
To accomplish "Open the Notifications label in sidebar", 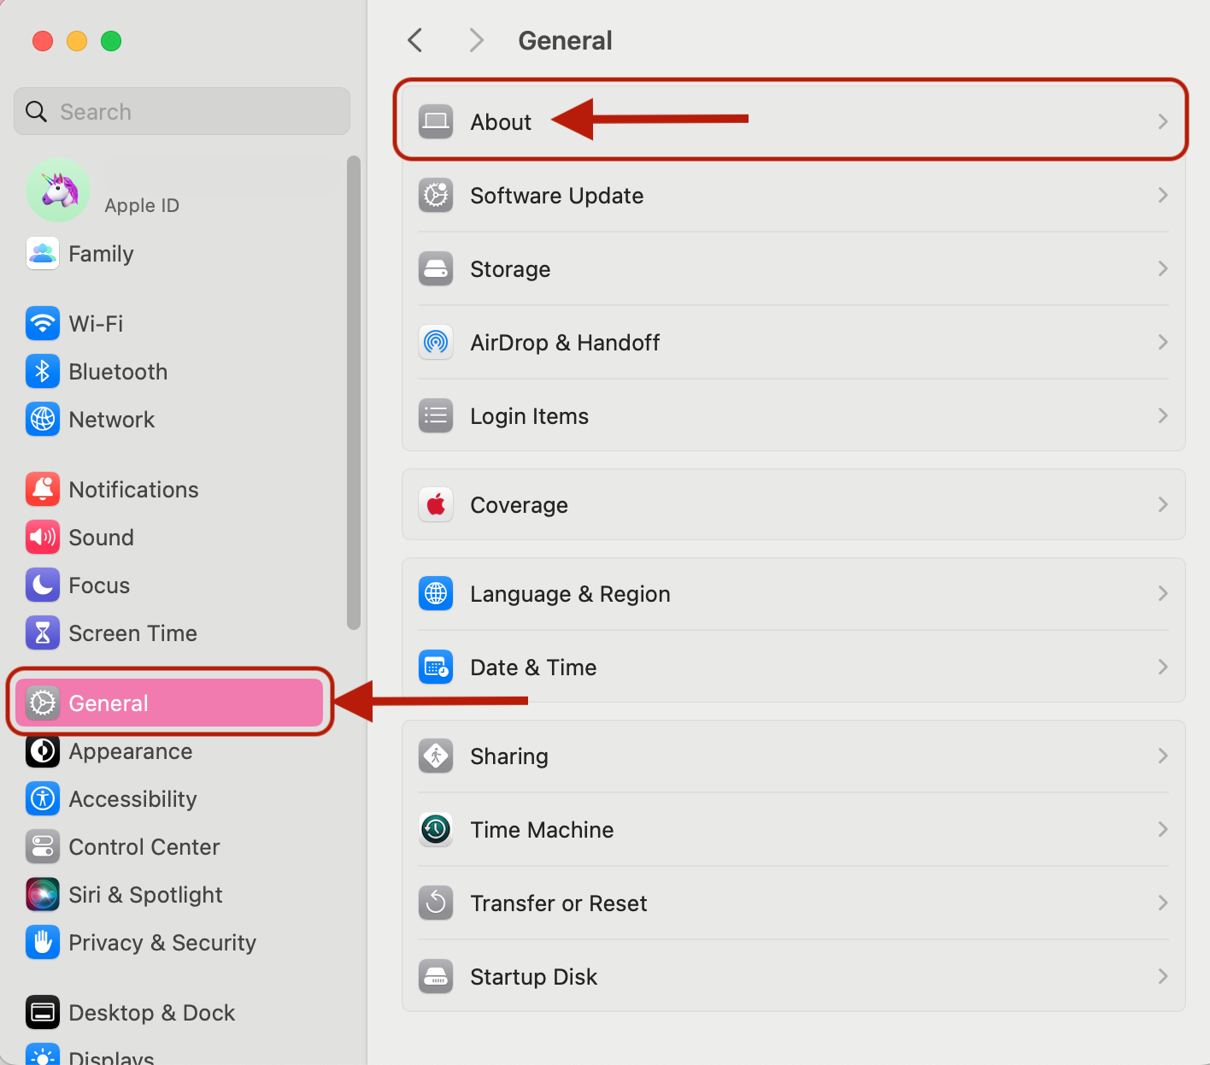I will click(x=134, y=490).
